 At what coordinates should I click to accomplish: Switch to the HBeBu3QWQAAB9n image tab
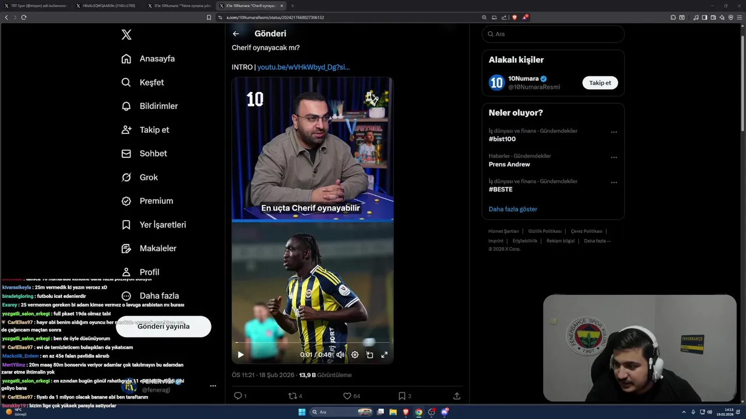click(x=108, y=5)
